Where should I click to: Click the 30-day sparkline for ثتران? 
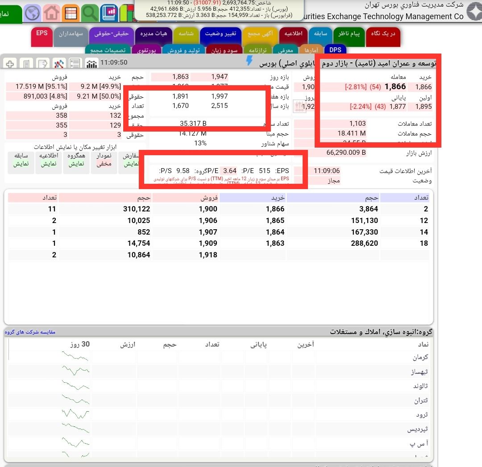point(75,399)
